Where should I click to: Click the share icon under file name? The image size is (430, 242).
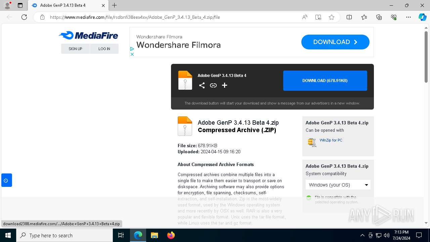point(202,85)
